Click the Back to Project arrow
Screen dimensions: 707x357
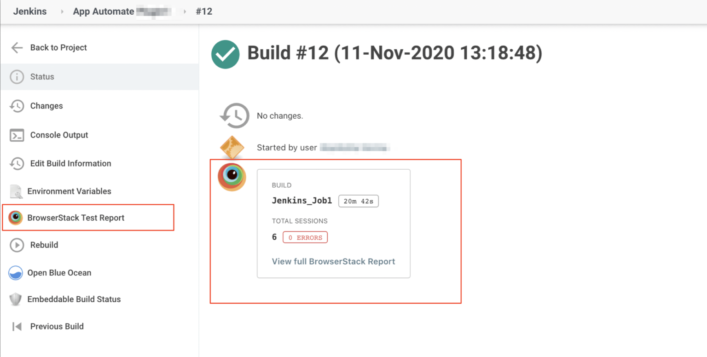(17, 47)
